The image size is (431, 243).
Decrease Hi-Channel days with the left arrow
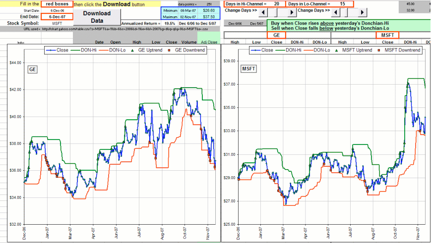[263, 12]
